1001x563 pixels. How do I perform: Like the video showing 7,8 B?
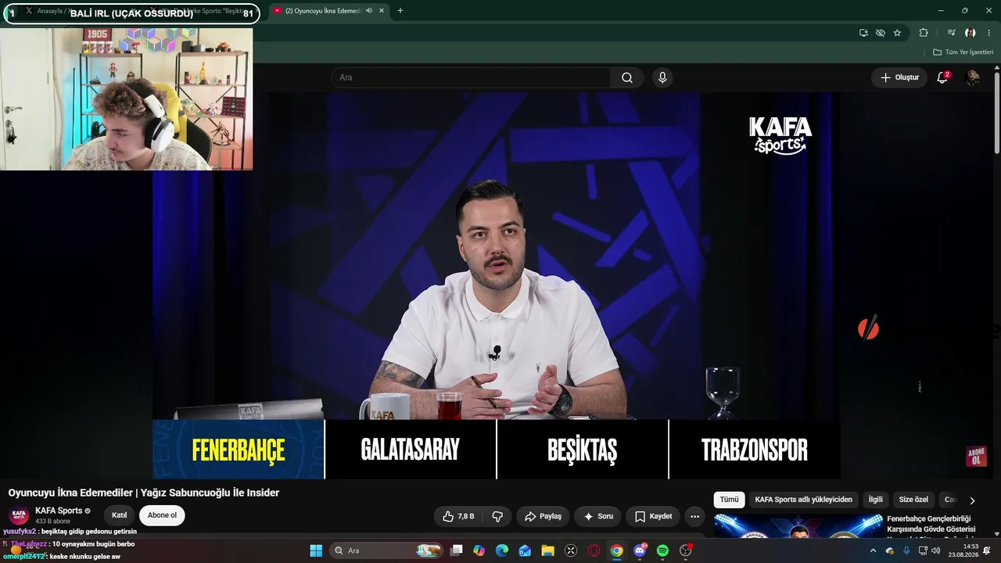(458, 516)
